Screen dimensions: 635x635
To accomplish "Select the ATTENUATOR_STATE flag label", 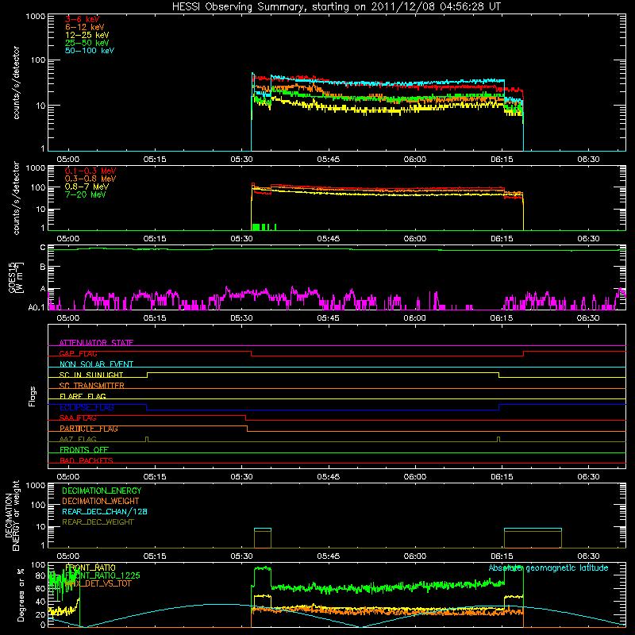I will coord(96,343).
